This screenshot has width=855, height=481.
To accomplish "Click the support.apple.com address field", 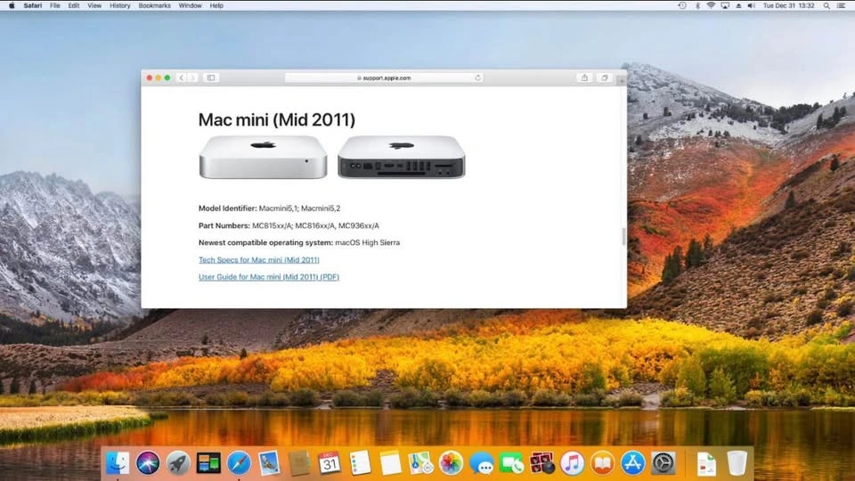I will point(384,78).
